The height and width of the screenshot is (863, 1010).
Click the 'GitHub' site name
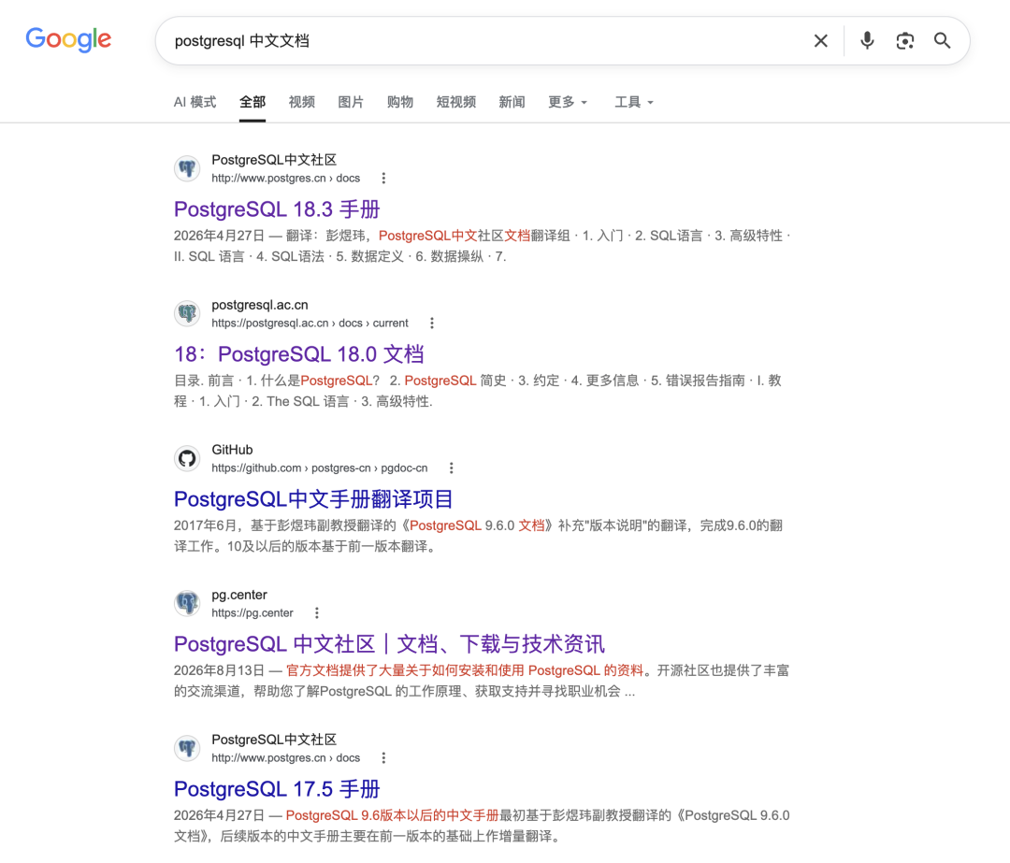point(232,450)
